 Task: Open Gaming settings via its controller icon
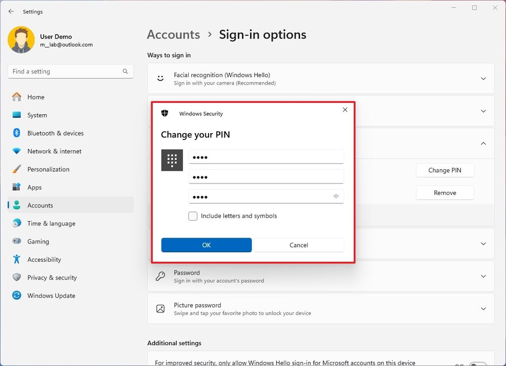16,241
